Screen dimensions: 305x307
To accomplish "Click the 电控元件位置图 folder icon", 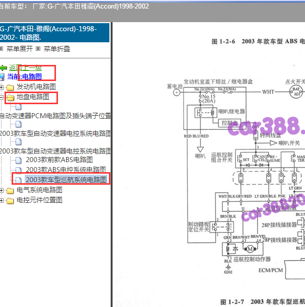I will (x=10, y=201).
